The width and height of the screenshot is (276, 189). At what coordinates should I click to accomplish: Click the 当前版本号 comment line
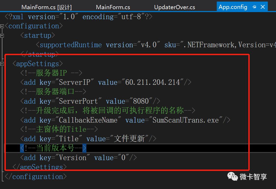[x=53, y=148]
